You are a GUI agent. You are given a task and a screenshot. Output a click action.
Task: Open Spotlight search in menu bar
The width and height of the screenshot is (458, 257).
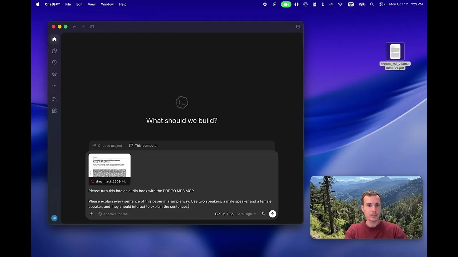[x=372, y=4]
